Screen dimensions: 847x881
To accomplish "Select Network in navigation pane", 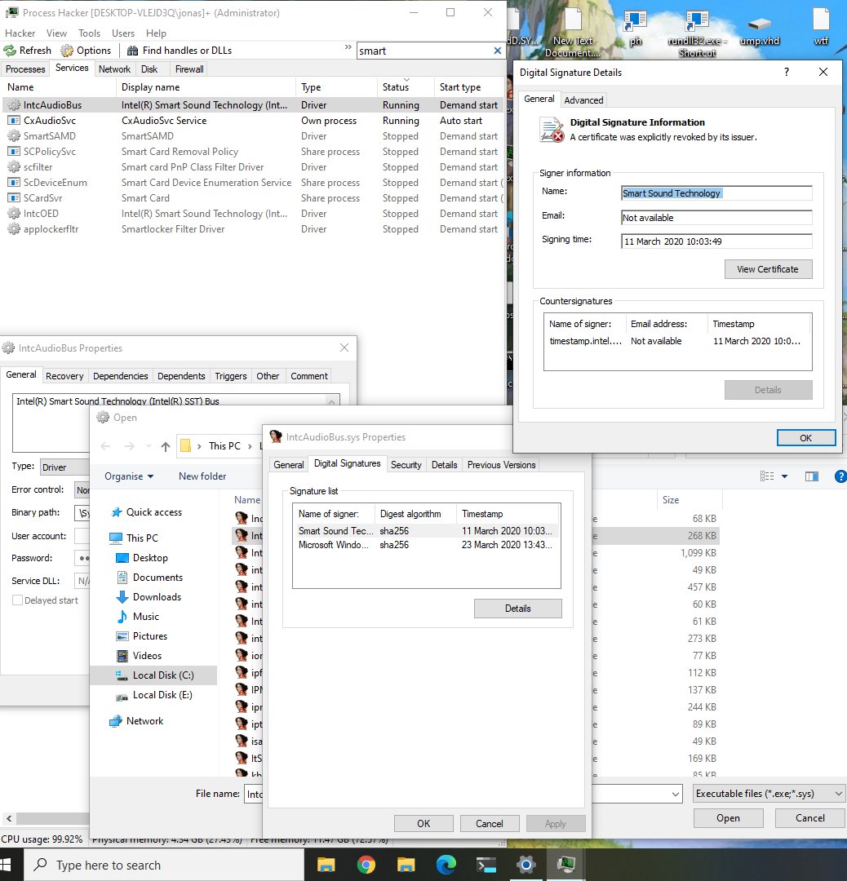I will [136, 721].
